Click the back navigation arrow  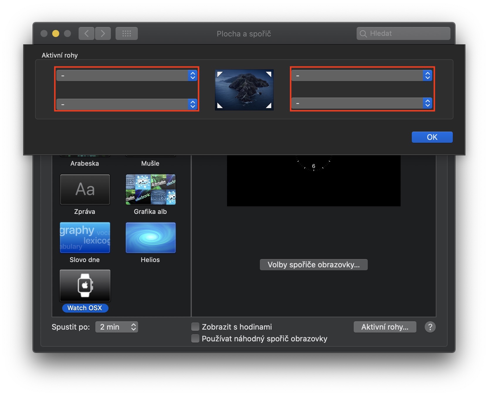86,33
